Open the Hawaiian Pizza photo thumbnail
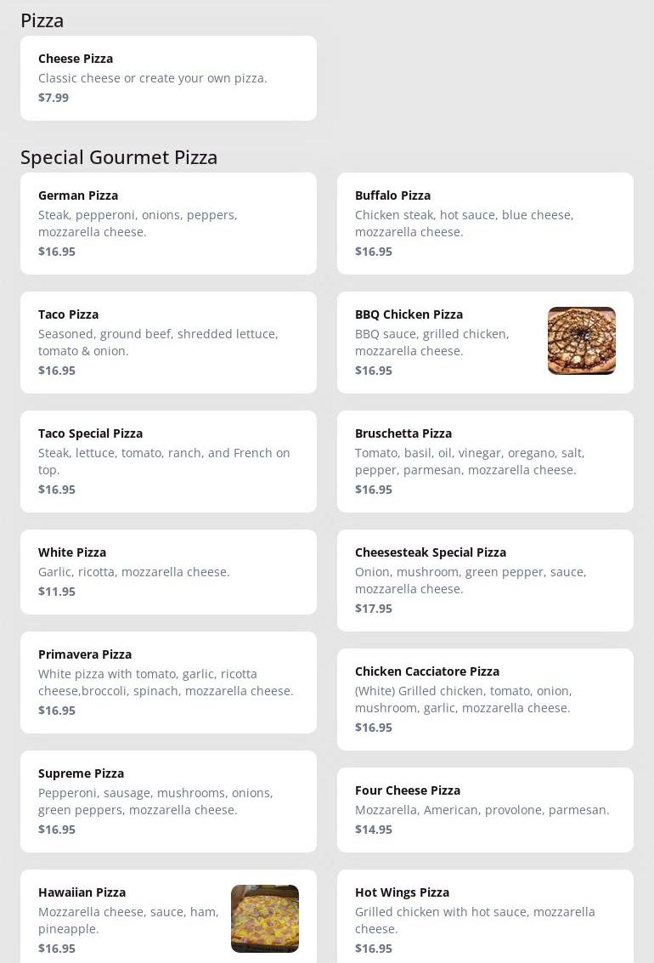Image resolution: width=654 pixels, height=963 pixels. [x=264, y=919]
